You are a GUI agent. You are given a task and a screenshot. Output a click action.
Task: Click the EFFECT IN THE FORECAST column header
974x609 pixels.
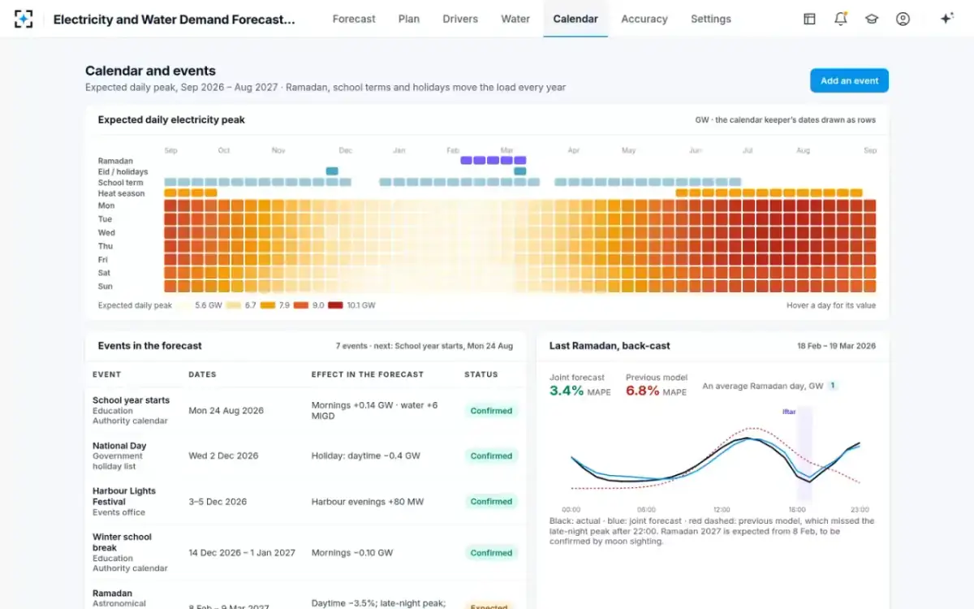pyautogui.click(x=368, y=374)
